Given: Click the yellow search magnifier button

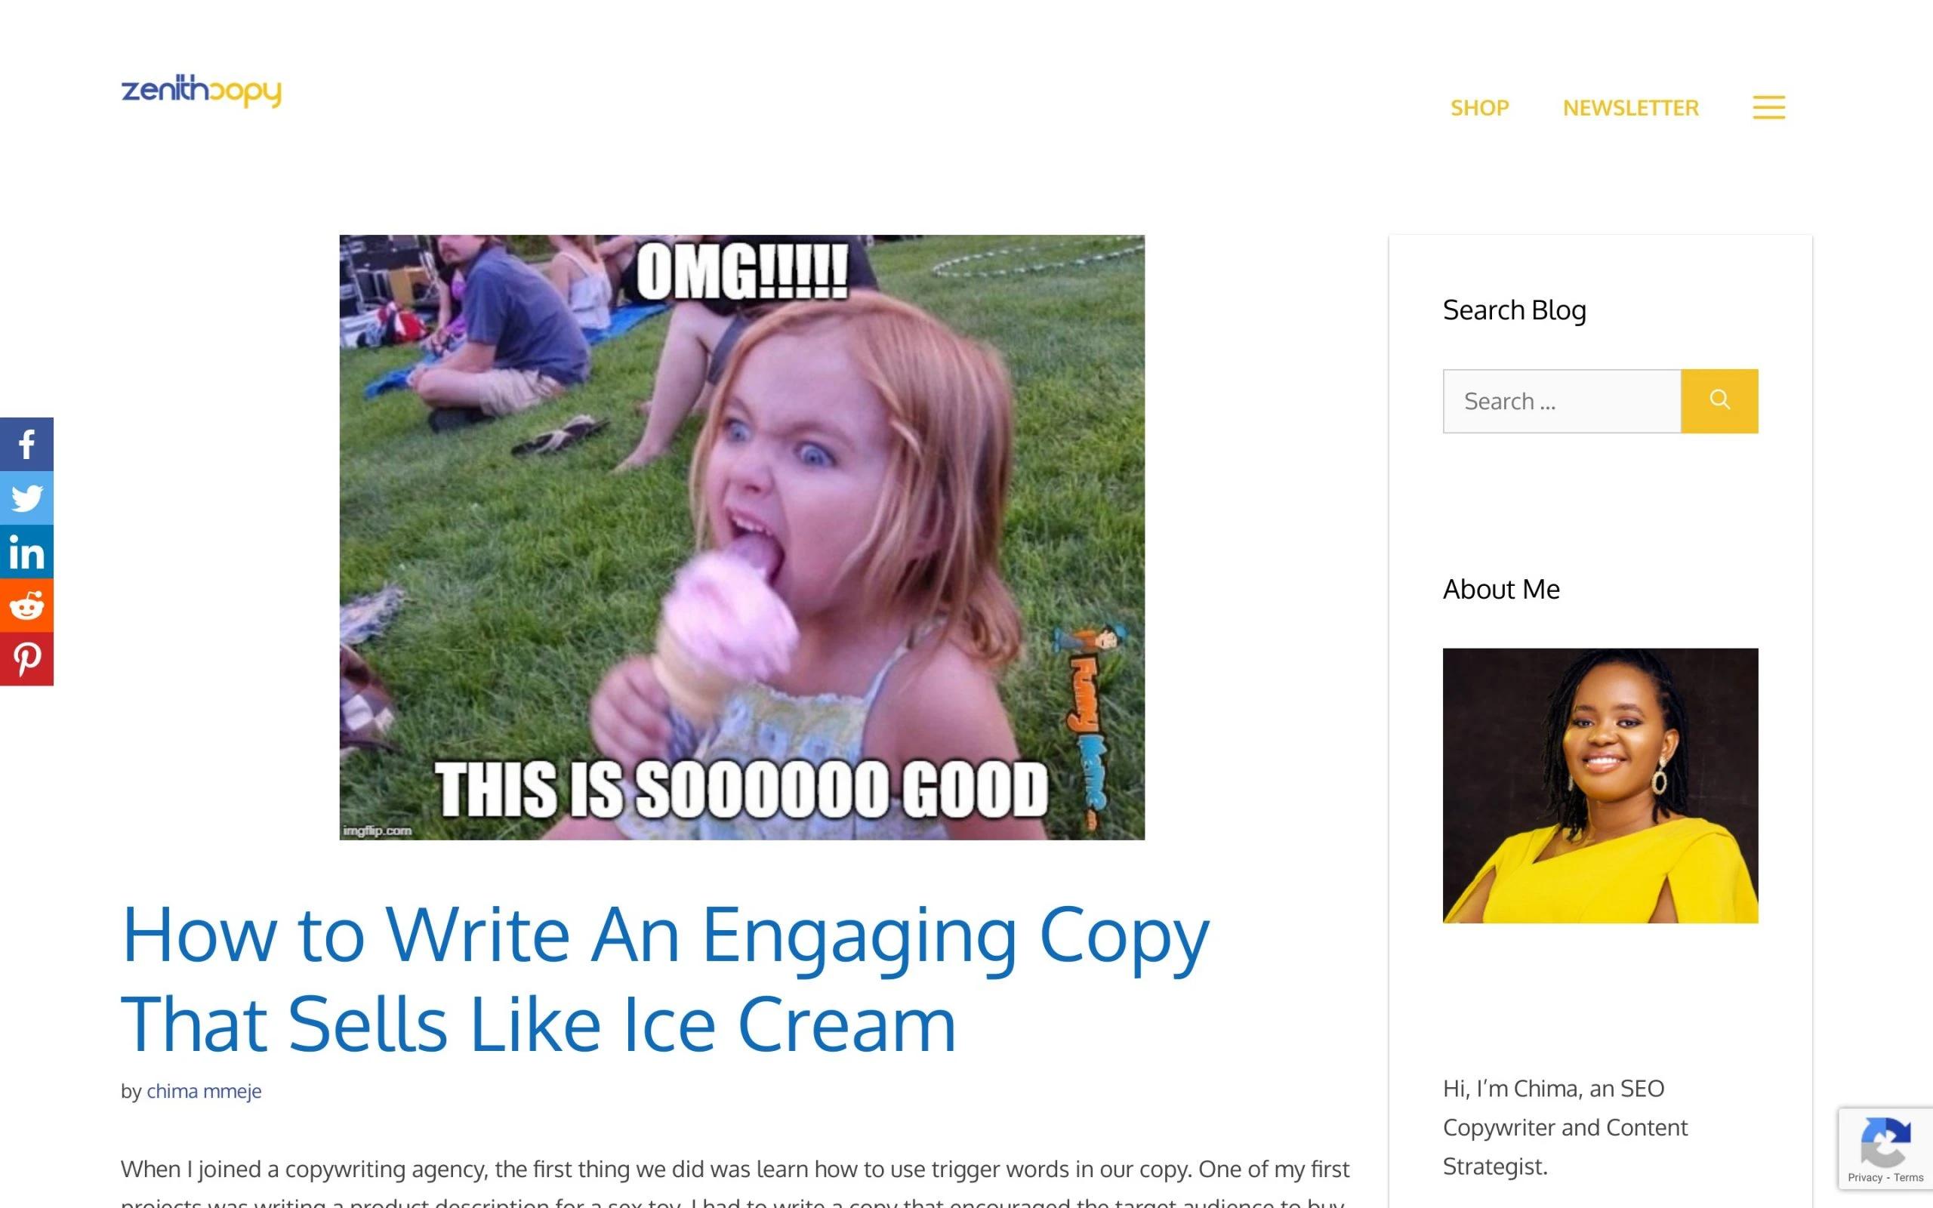Looking at the screenshot, I should pyautogui.click(x=1719, y=401).
